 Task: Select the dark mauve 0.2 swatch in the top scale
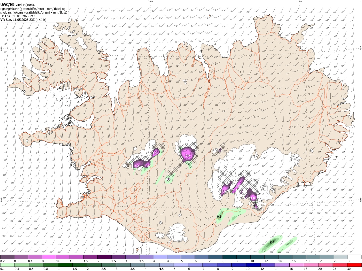click(7, 257)
